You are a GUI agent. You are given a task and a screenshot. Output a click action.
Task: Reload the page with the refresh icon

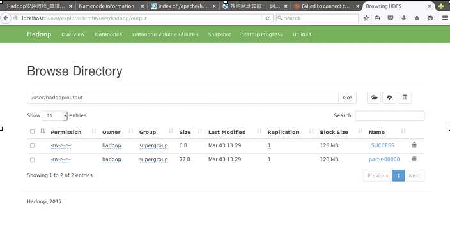267,18
